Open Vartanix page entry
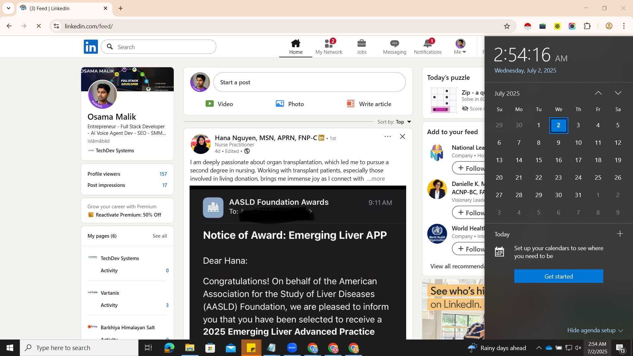The image size is (633, 356). [x=110, y=293]
